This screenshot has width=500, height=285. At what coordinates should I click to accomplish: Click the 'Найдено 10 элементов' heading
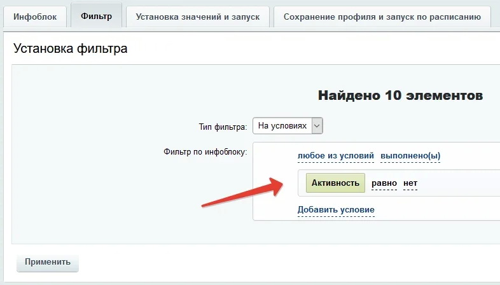pos(400,96)
